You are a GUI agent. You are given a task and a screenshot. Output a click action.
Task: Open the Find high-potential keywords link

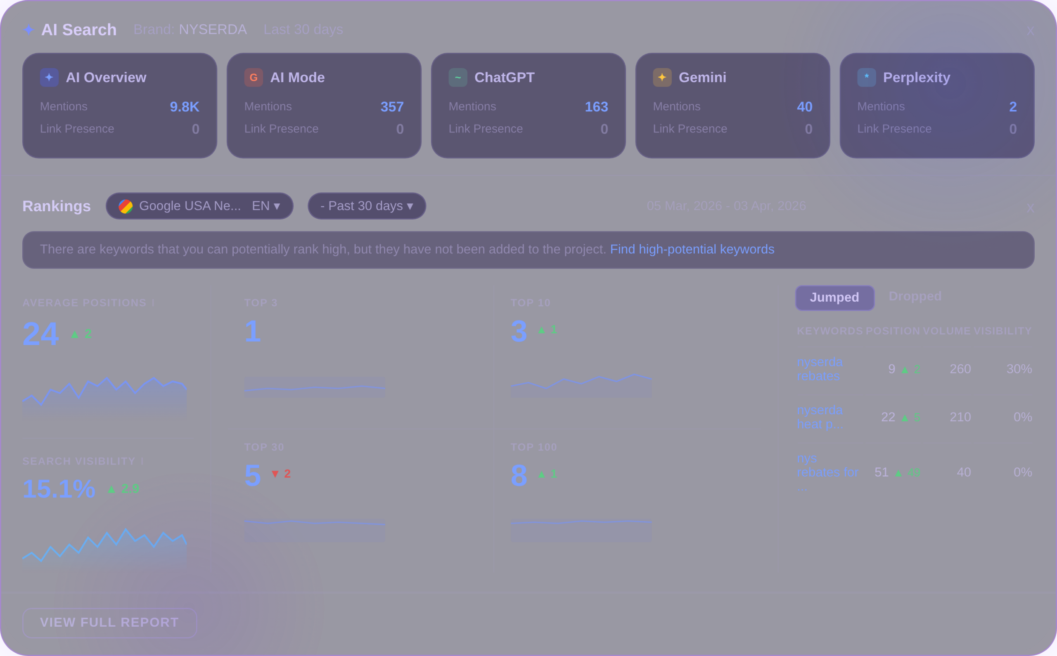coord(692,249)
